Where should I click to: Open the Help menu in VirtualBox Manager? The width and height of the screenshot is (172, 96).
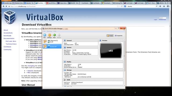(55, 31)
